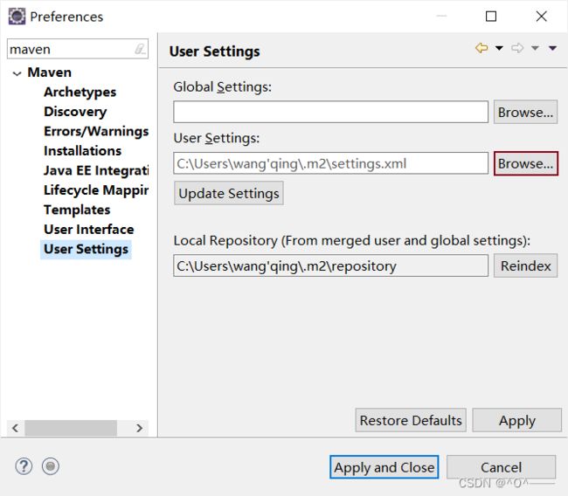The height and width of the screenshot is (496, 568).
Task: Click the forward navigation arrow icon
Action: 517,48
